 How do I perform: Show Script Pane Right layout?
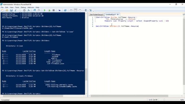click(75, 10)
